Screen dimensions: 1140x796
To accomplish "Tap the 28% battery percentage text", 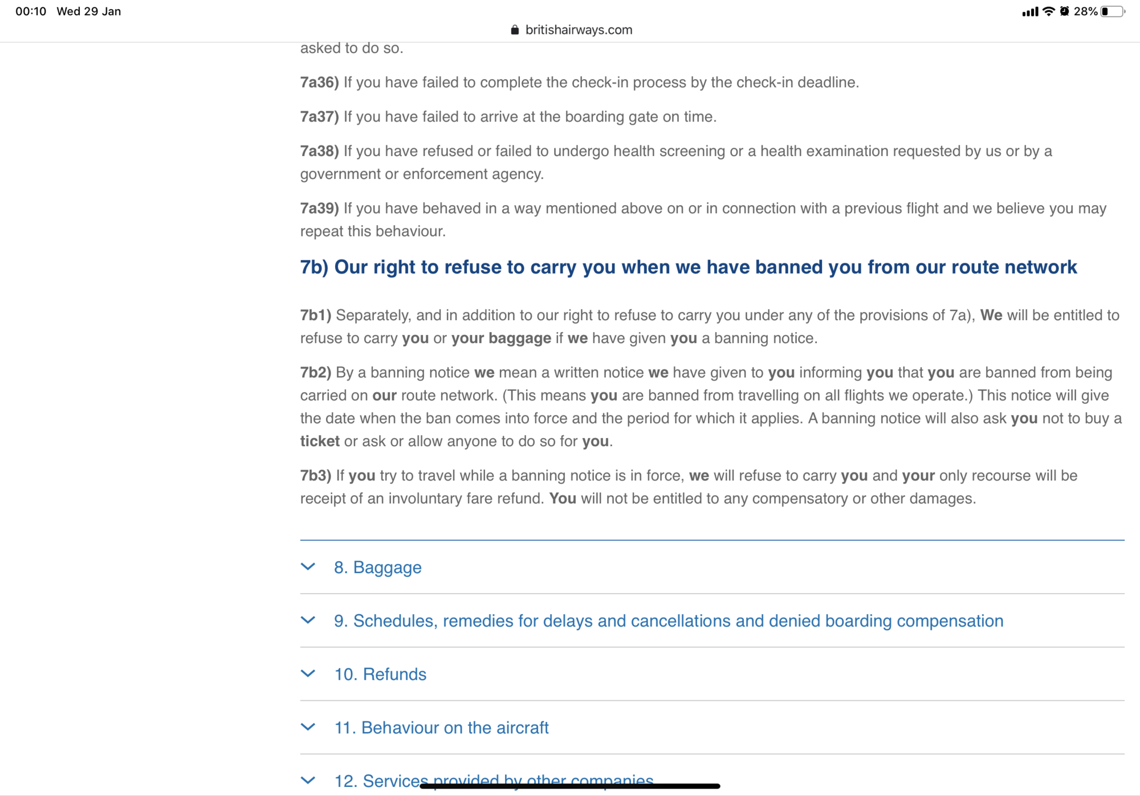I will coord(1085,11).
